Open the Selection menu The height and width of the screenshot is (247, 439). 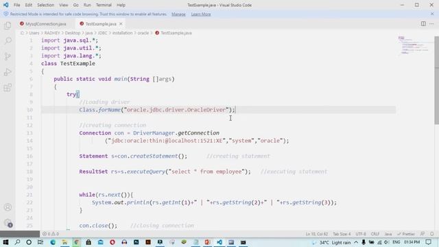pos(46,5)
